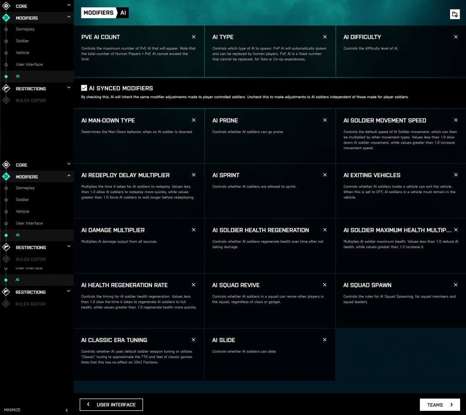Remove the AI Exiting Vehicles modifier
This screenshot has width=466, height=415.
(456, 175)
